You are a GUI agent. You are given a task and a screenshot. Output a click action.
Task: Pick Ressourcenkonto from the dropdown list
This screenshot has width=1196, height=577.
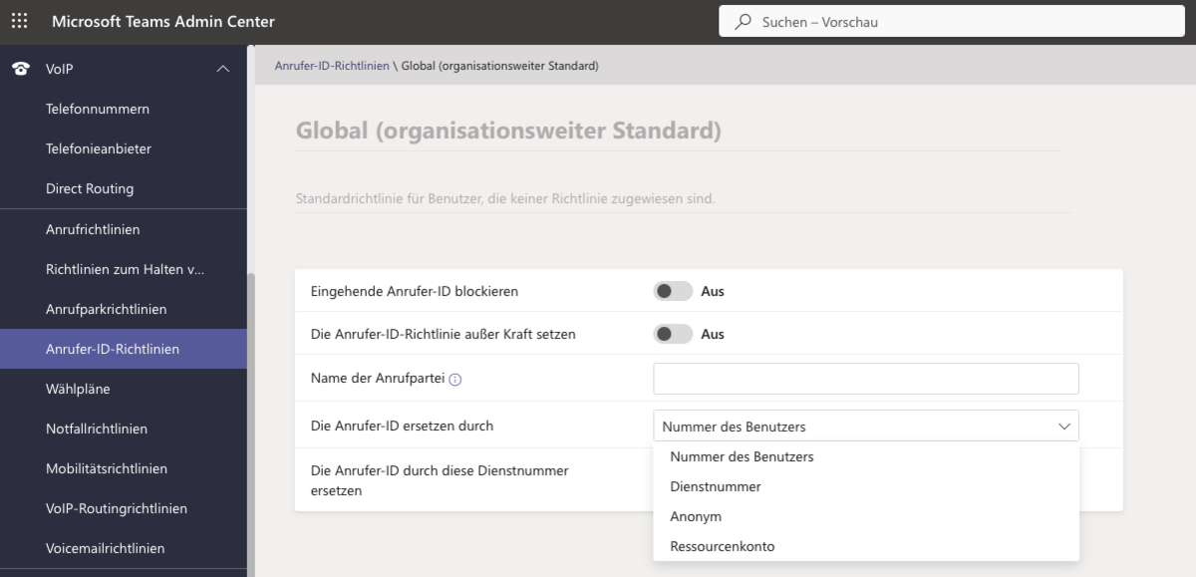point(722,546)
